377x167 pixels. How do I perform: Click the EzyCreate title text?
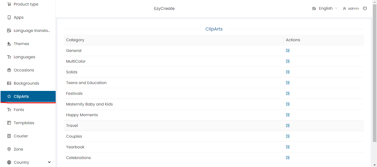(165, 9)
